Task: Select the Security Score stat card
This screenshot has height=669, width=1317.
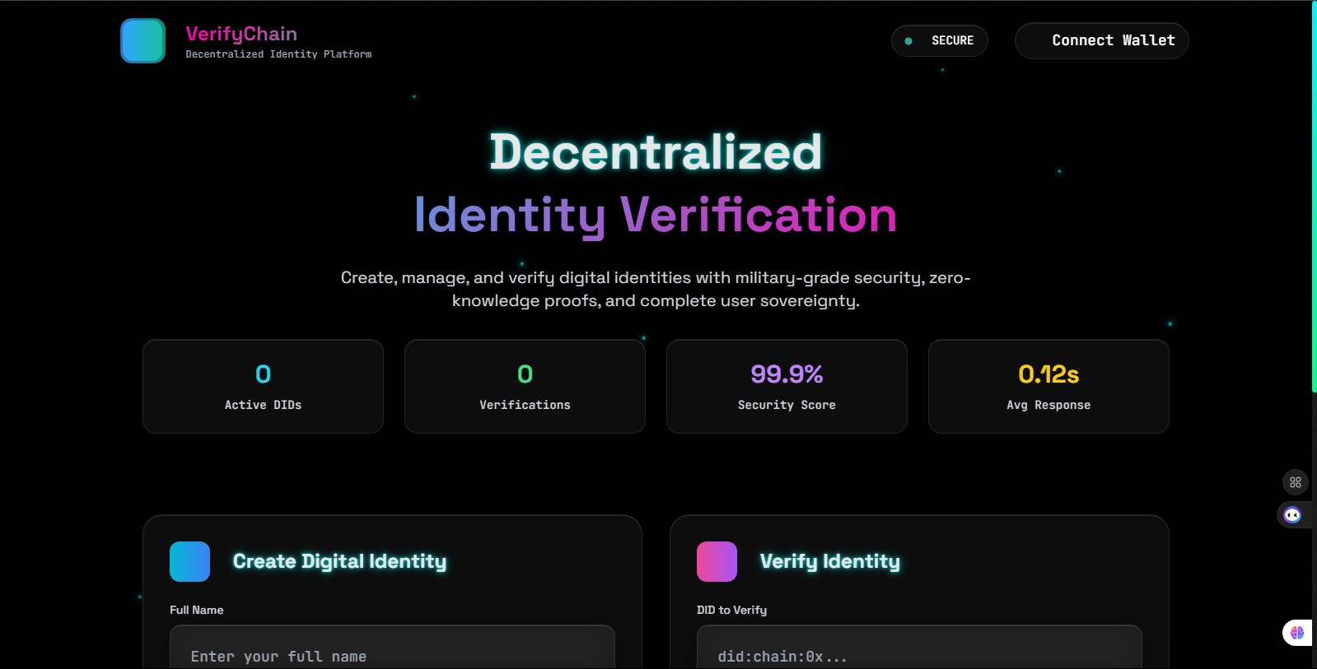Action: [x=787, y=387]
